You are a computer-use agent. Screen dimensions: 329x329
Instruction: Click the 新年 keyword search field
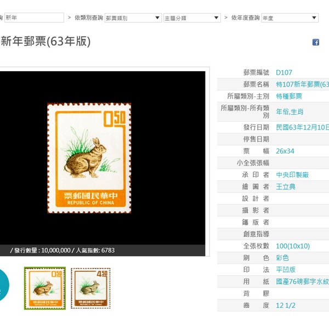[34, 18]
